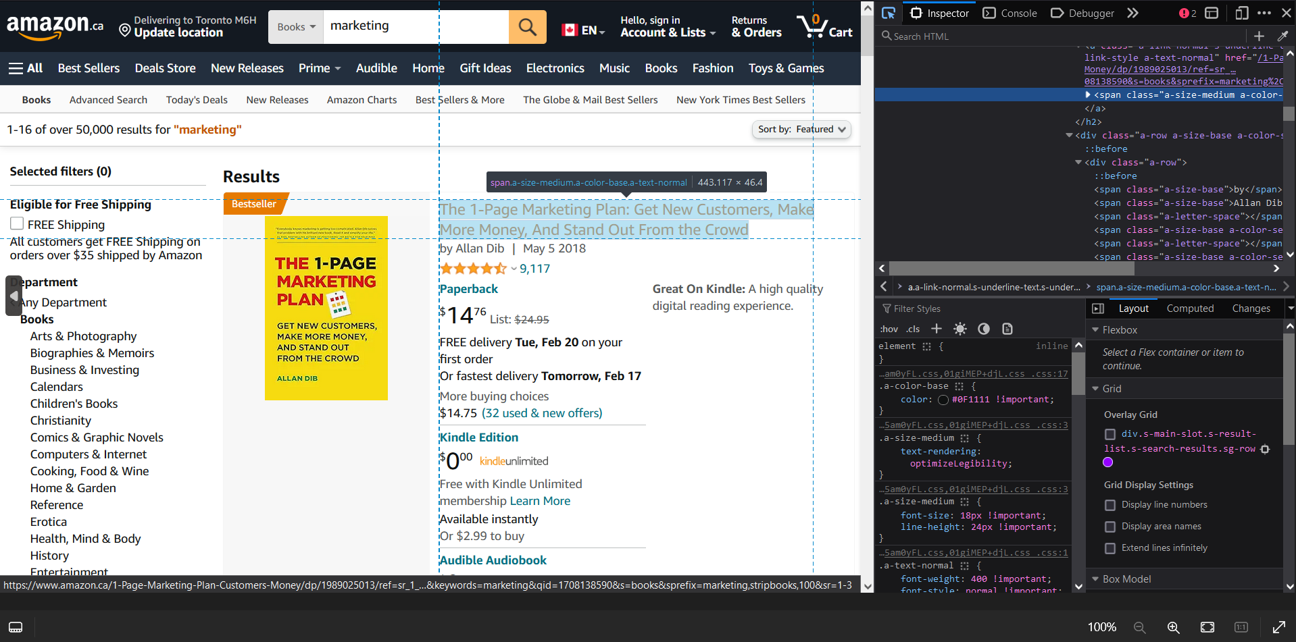Add a new CSS rule plus icon
The image size is (1296, 642).
937,329
